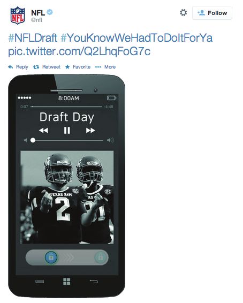
Task: Reply to the NFL tweet
Action: pyautogui.click(x=18, y=67)
